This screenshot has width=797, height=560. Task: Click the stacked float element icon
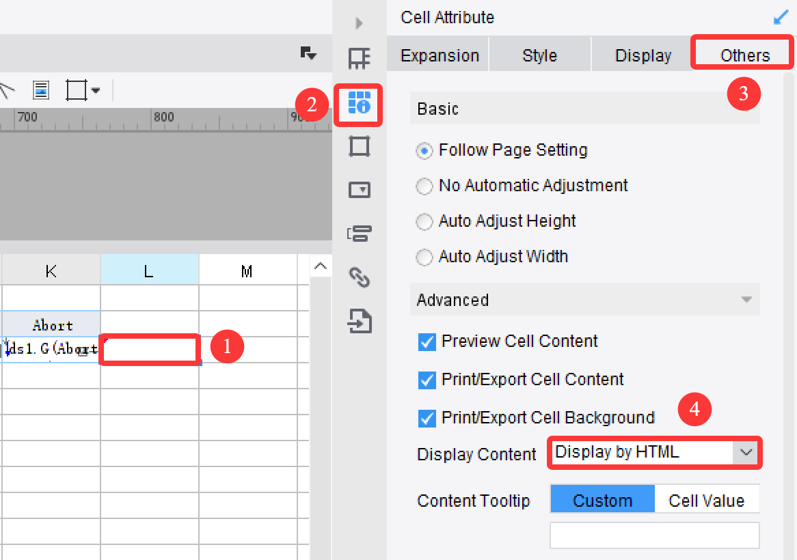(x=358, y=233)
